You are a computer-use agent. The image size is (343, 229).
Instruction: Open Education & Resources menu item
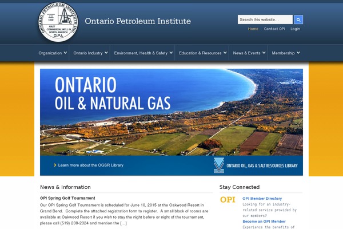tap(200, 53)
